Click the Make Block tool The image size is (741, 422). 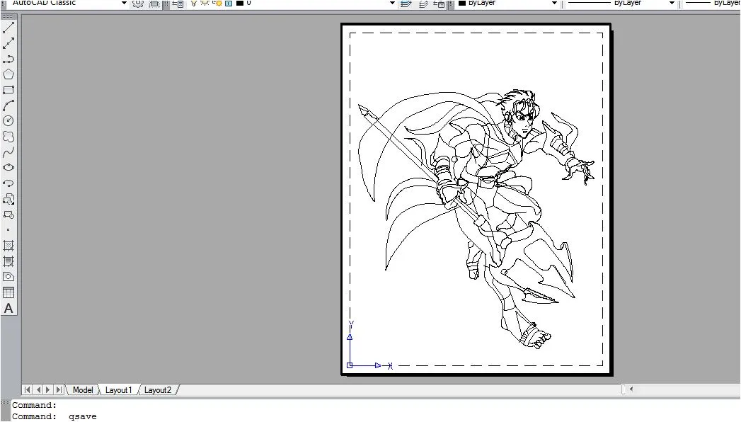pyautogui.click(x=8, y=215)
